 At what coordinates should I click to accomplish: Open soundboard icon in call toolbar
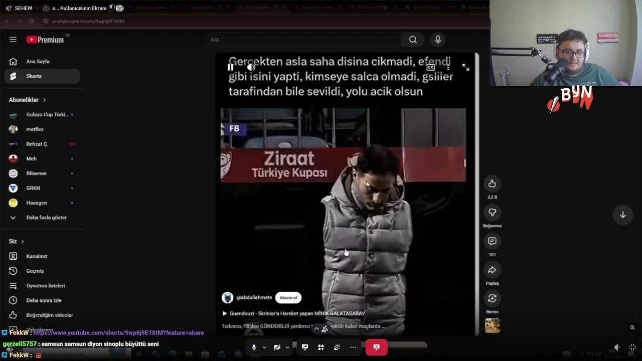337,347
